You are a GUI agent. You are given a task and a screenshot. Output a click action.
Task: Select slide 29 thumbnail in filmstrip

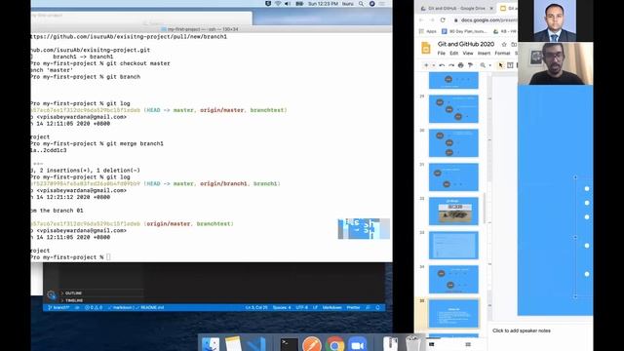tap(453, 109)
